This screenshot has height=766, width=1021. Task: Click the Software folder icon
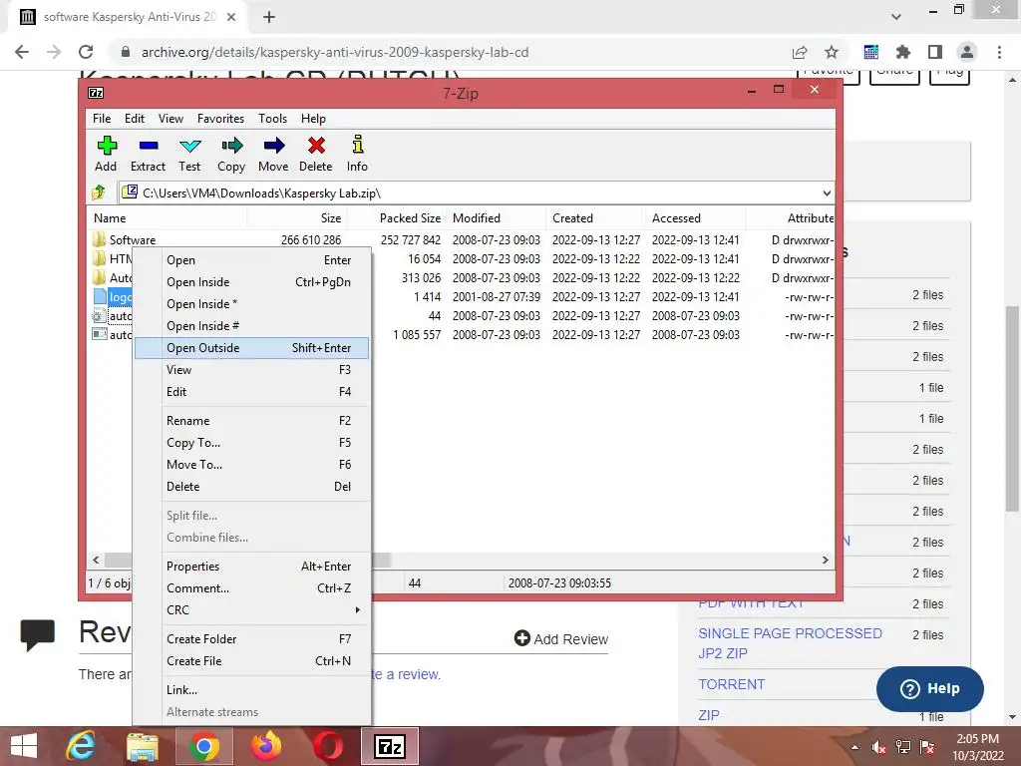pyautogui.click(x=99, y=239)
